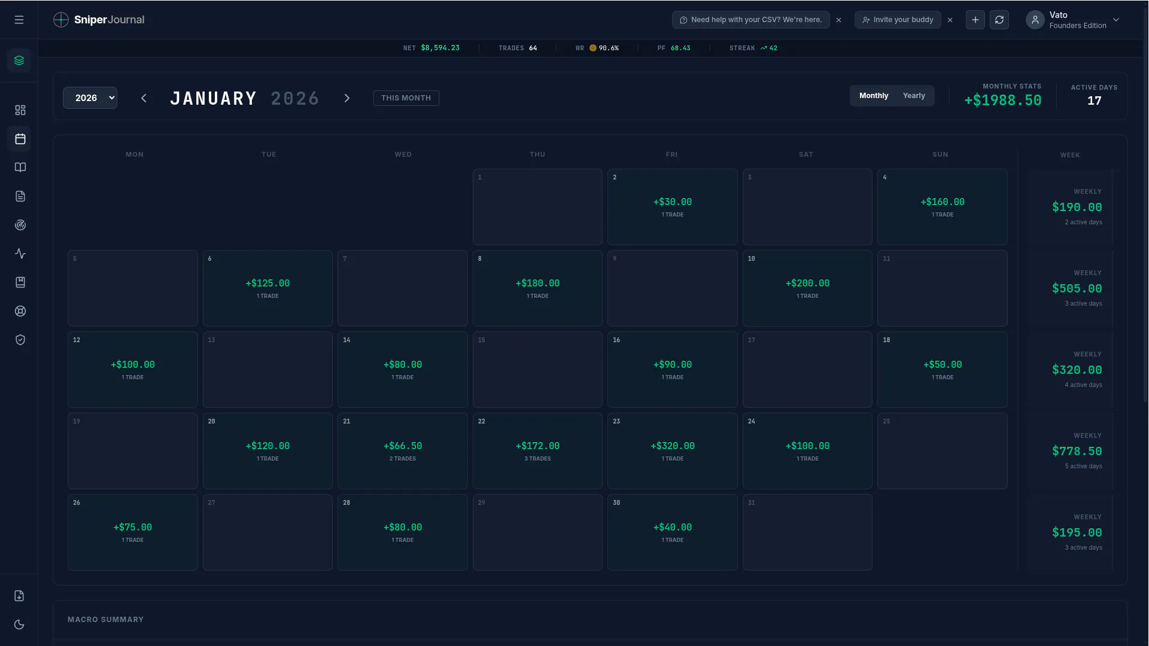Viewport: 1149px width, 646px height.
Task: Click the THIS MONTH button
Action: pos(406,98)
